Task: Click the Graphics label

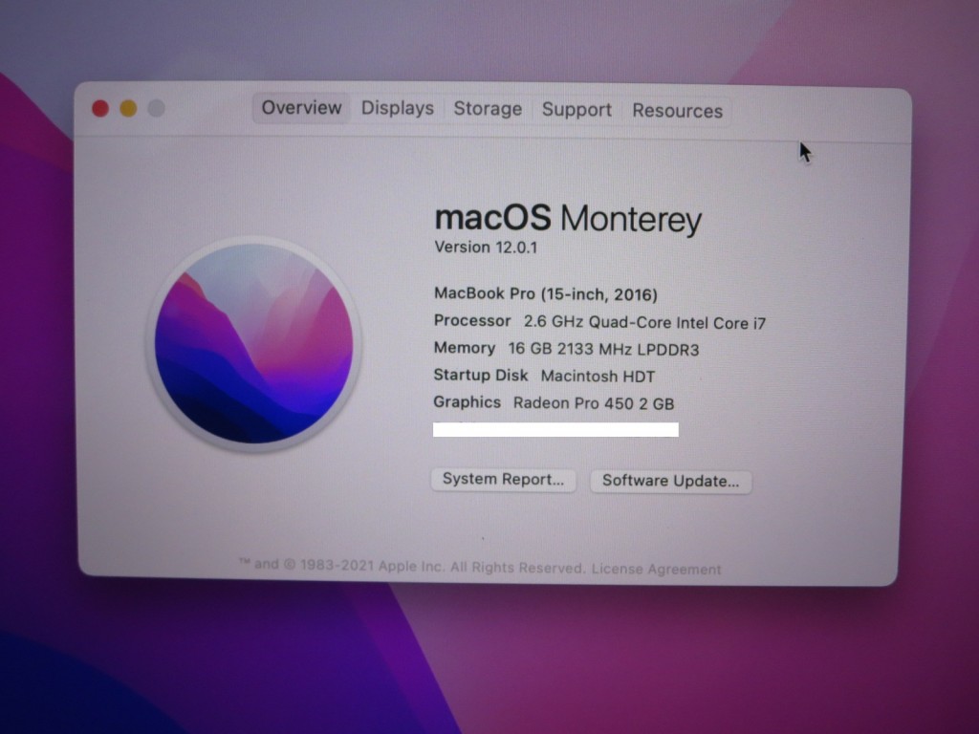Action: point(467,402)
